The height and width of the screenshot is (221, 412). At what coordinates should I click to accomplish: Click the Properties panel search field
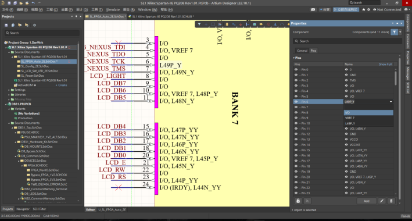coord(347,41)
